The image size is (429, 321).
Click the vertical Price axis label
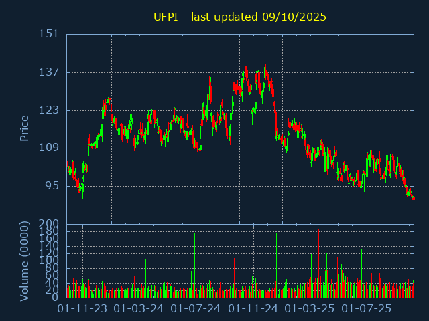(x=24, y=128)
